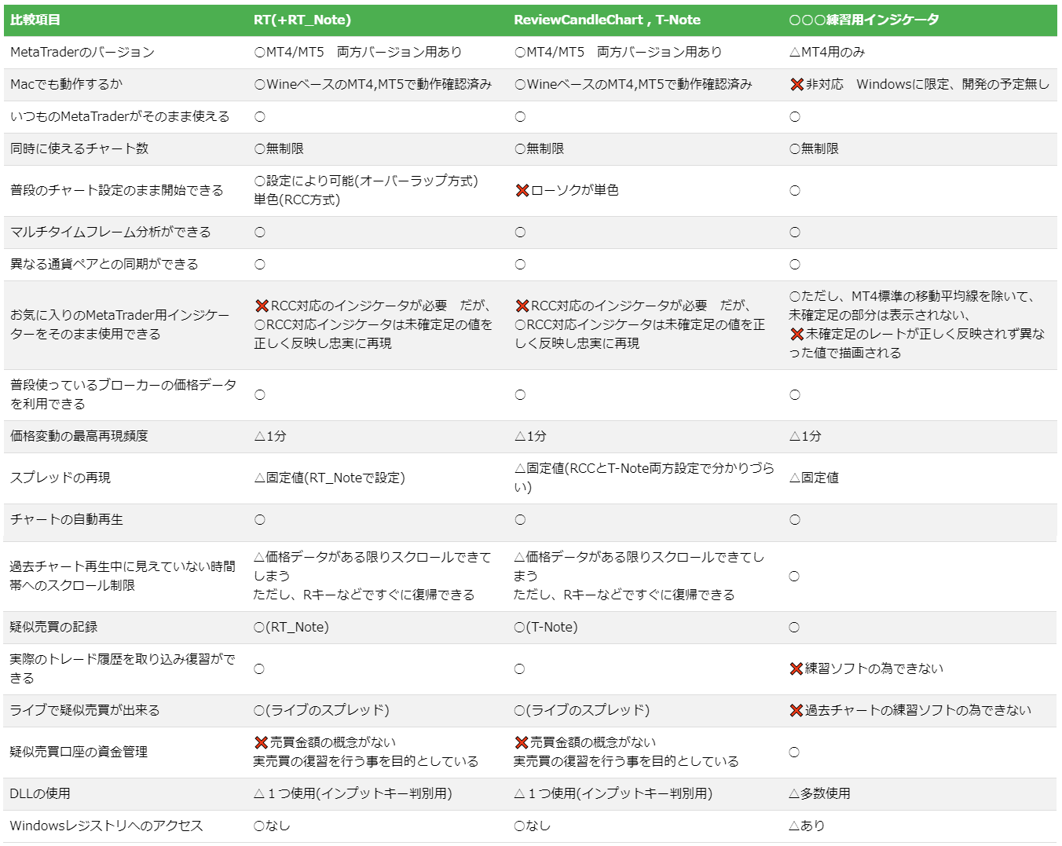Click the '△多数使用' cell
The height and width of the screenshot is (846, 1062).
tap(819, 794)
